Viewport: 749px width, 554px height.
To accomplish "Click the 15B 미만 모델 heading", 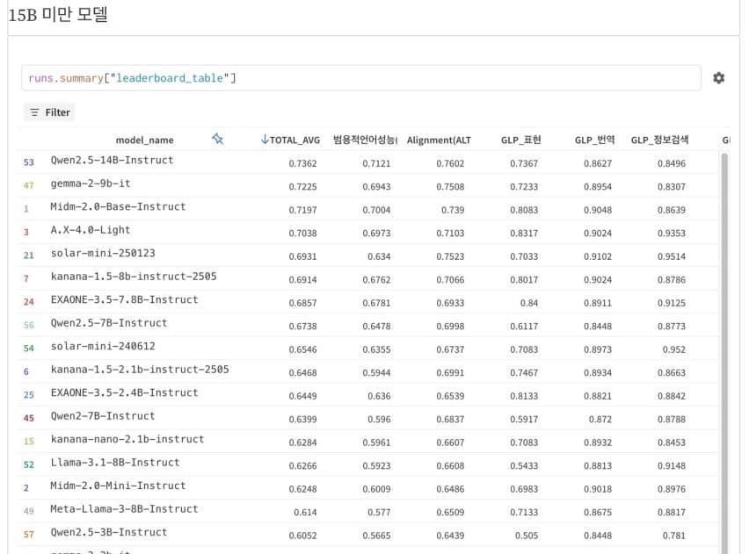I will point(58,14).
